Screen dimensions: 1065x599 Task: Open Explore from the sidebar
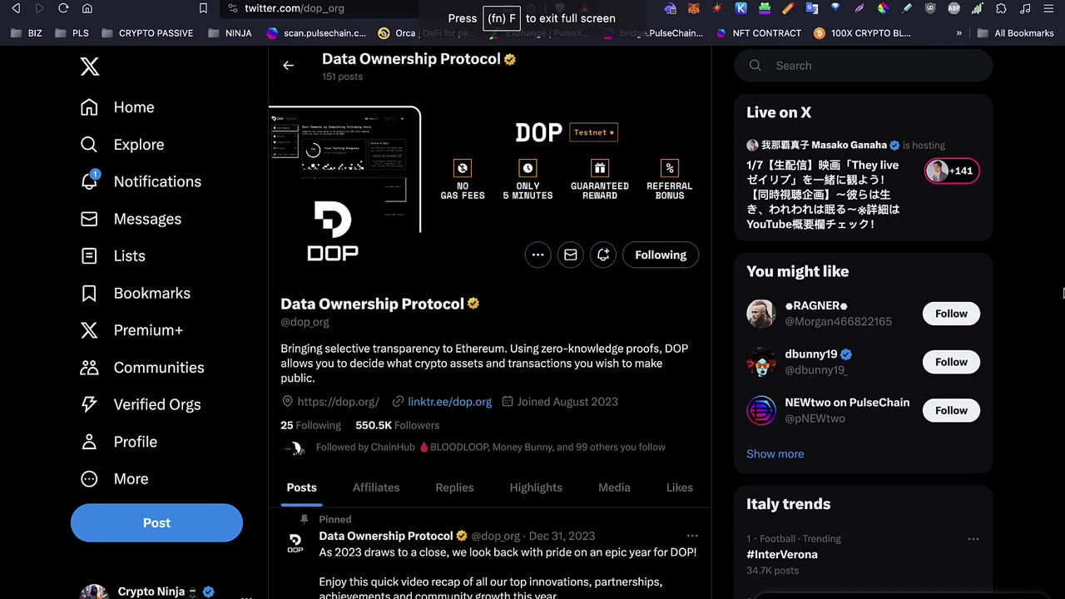tap(122, 145)
